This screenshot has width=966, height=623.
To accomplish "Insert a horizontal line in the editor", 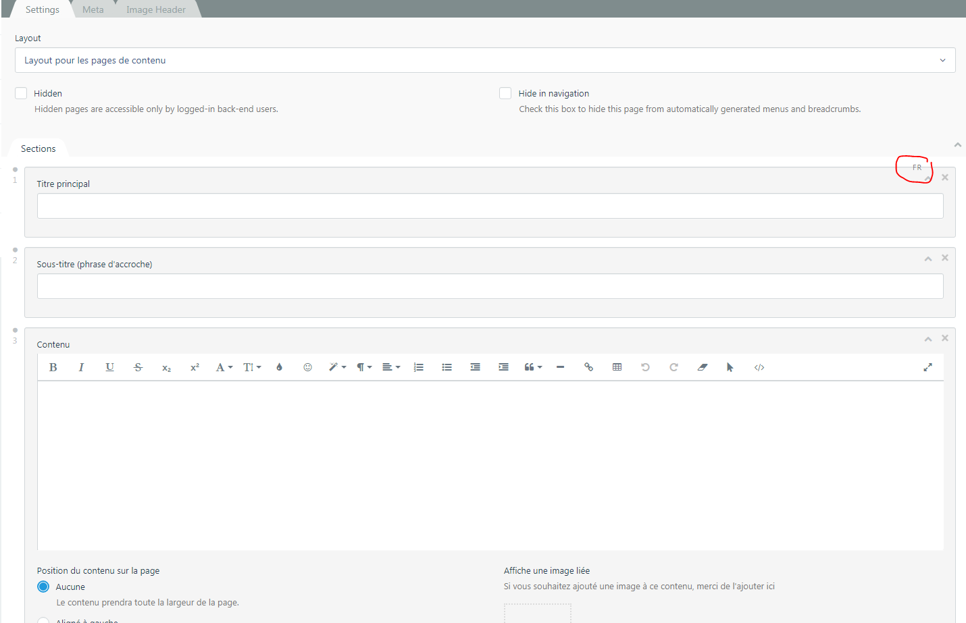I will 560,367.
